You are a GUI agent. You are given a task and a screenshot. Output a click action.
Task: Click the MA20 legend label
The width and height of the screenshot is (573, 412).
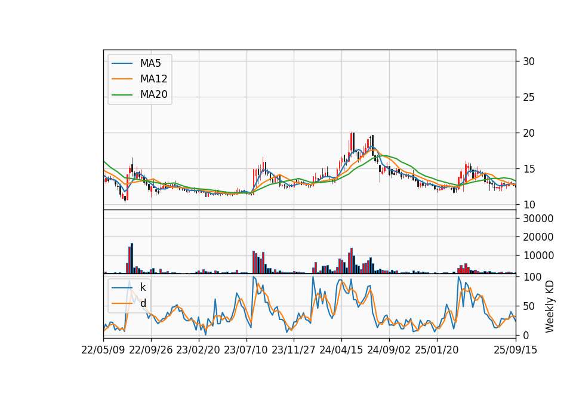(x=153, y=95)
